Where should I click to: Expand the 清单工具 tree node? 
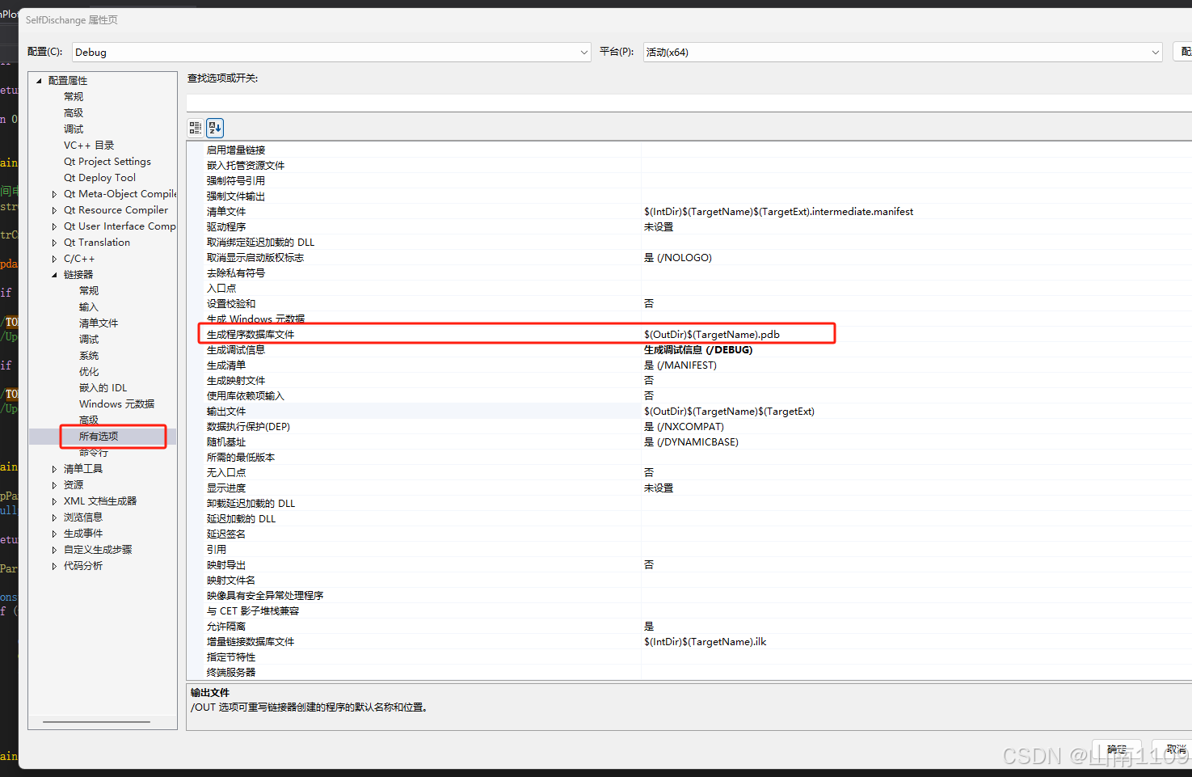click(x=54, y=469)
